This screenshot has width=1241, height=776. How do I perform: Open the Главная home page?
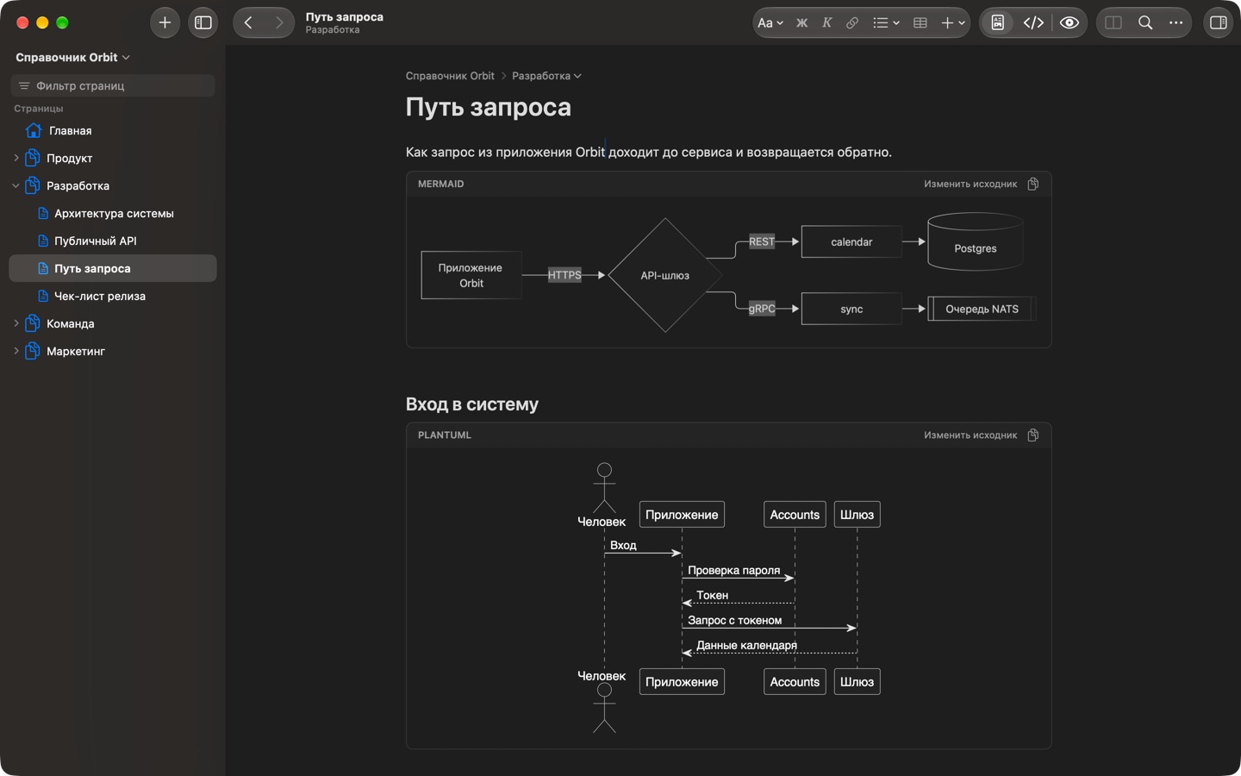(113, 130)
